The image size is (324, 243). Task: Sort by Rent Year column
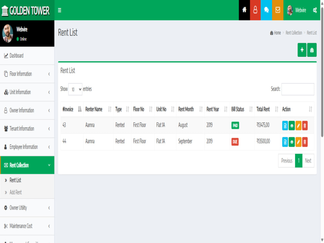click(x=217, y=109)
